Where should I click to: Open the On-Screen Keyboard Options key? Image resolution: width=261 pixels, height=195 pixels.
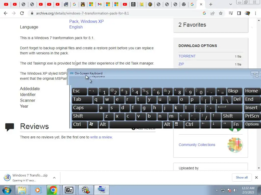(252, 125)
